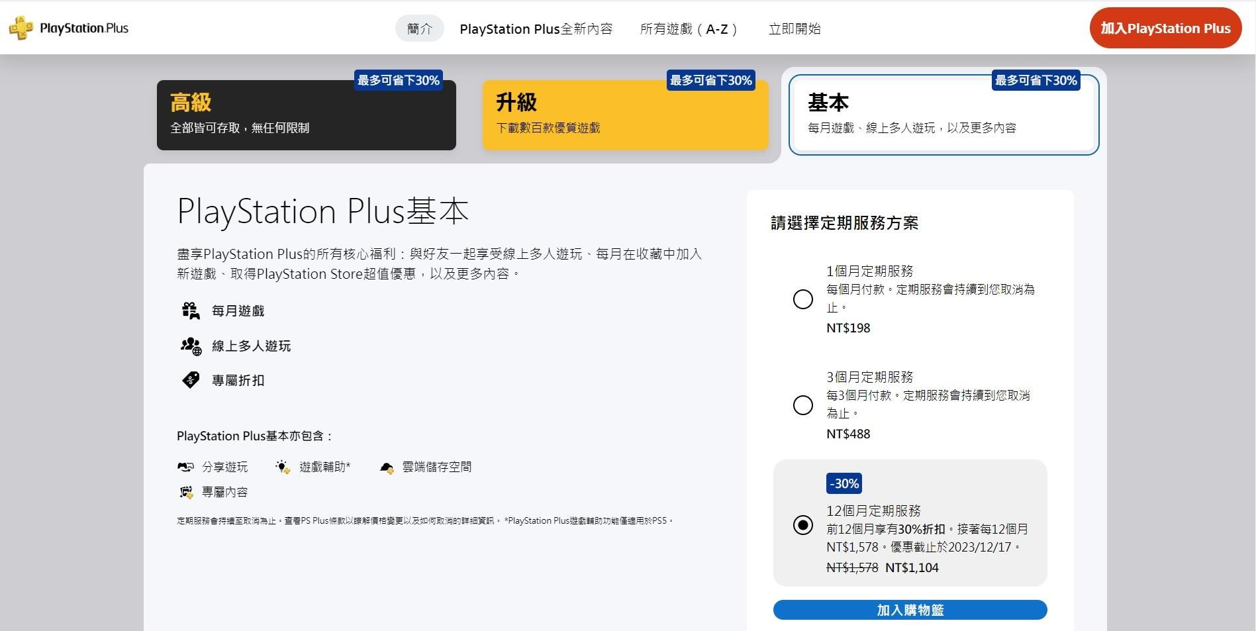Click the online multiplayer icon
The width and height of the screenshot is (1256, 631).
190,345
